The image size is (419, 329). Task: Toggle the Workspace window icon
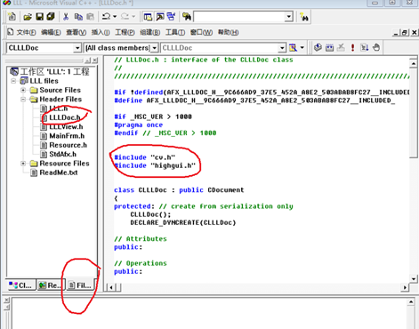coord(148,17)
